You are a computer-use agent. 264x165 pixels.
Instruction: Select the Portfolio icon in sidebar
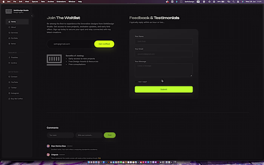tap(9, 38)
